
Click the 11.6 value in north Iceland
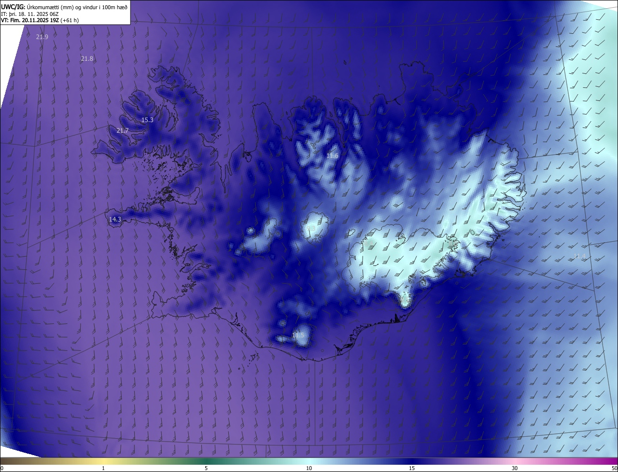pyautogui.click(x=332, y=156)
